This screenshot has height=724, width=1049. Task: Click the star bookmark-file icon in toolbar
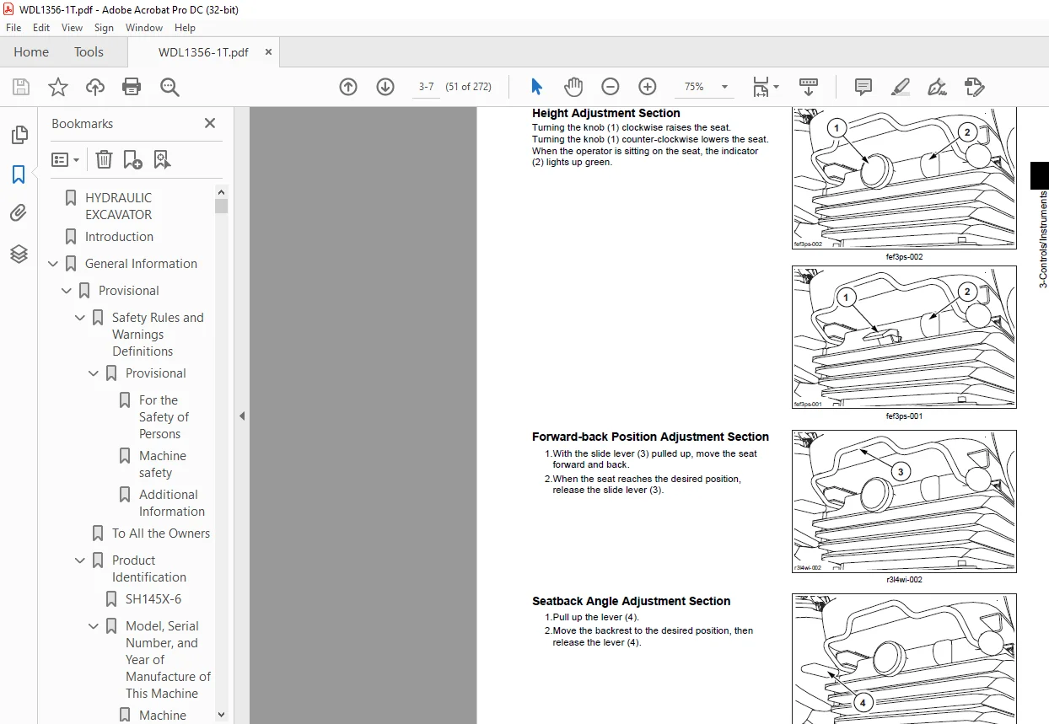point(57,87)
